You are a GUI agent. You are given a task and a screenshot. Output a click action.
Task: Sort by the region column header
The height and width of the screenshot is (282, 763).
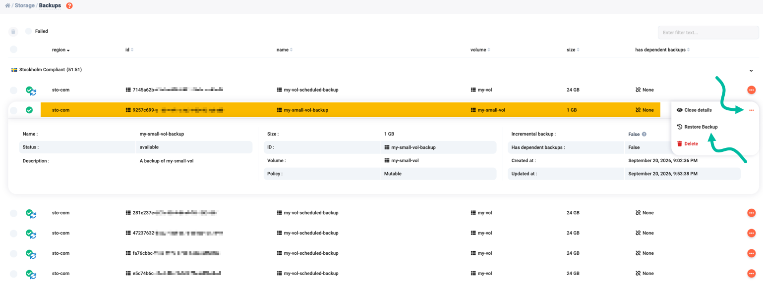point(60,50)
